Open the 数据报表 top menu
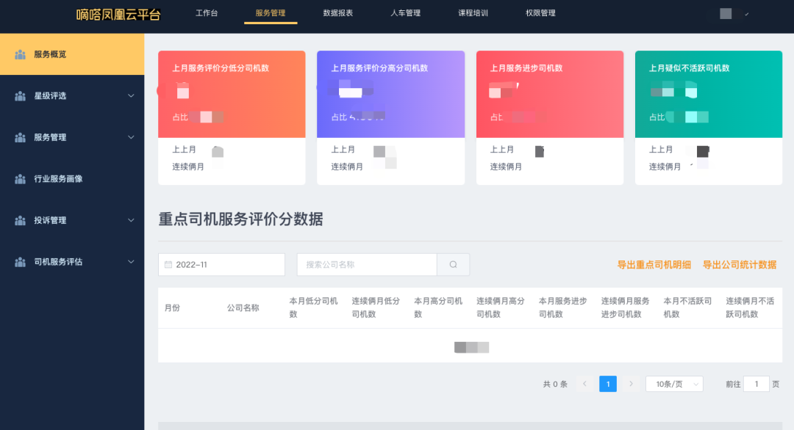 click(x=338, y=13)
